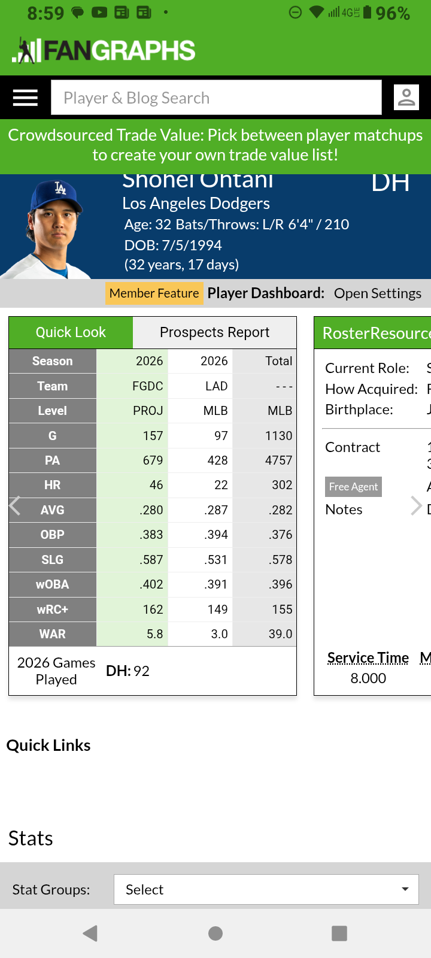Screen dimensions: 431x958
Task: Select the Total HR value 302
Action: [282, 485]
